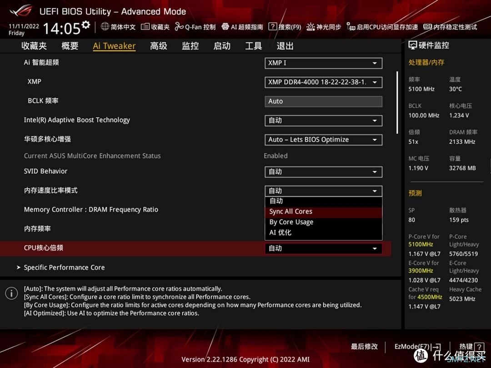Switch to the 高级 tab
This screenshot has height=368, width=491.
159,46
